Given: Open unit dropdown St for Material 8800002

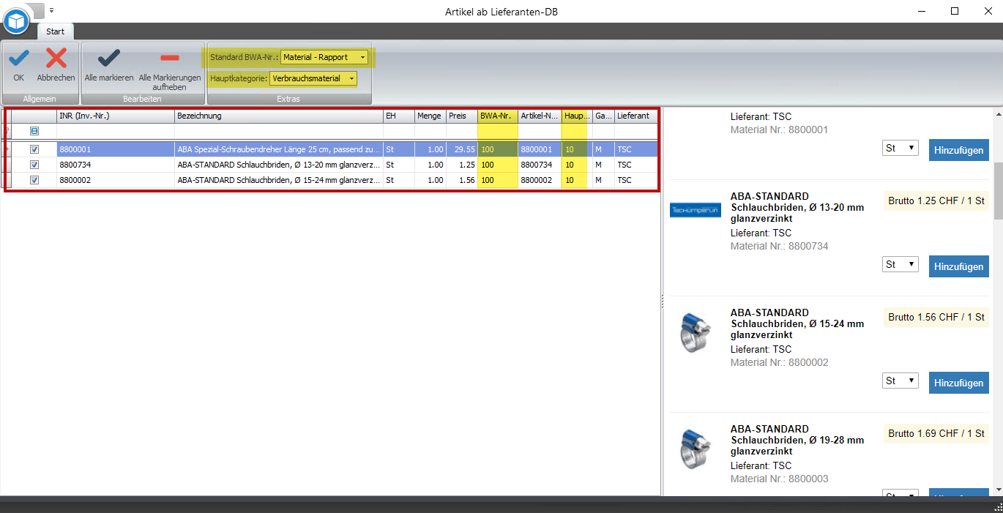Looking at the screenshot, I should [901, 381].
